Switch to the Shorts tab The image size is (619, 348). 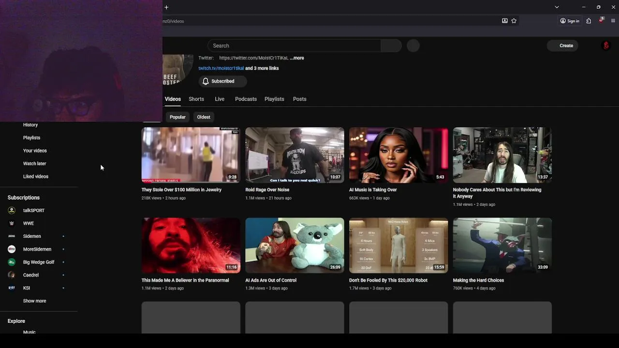click(196, 99)
